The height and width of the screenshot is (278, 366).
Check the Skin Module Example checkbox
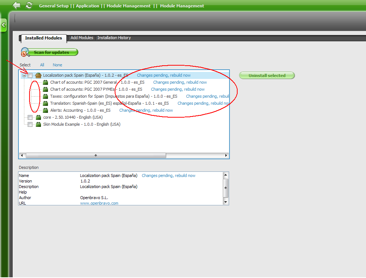pyautogui.click(x=30, y=124)
